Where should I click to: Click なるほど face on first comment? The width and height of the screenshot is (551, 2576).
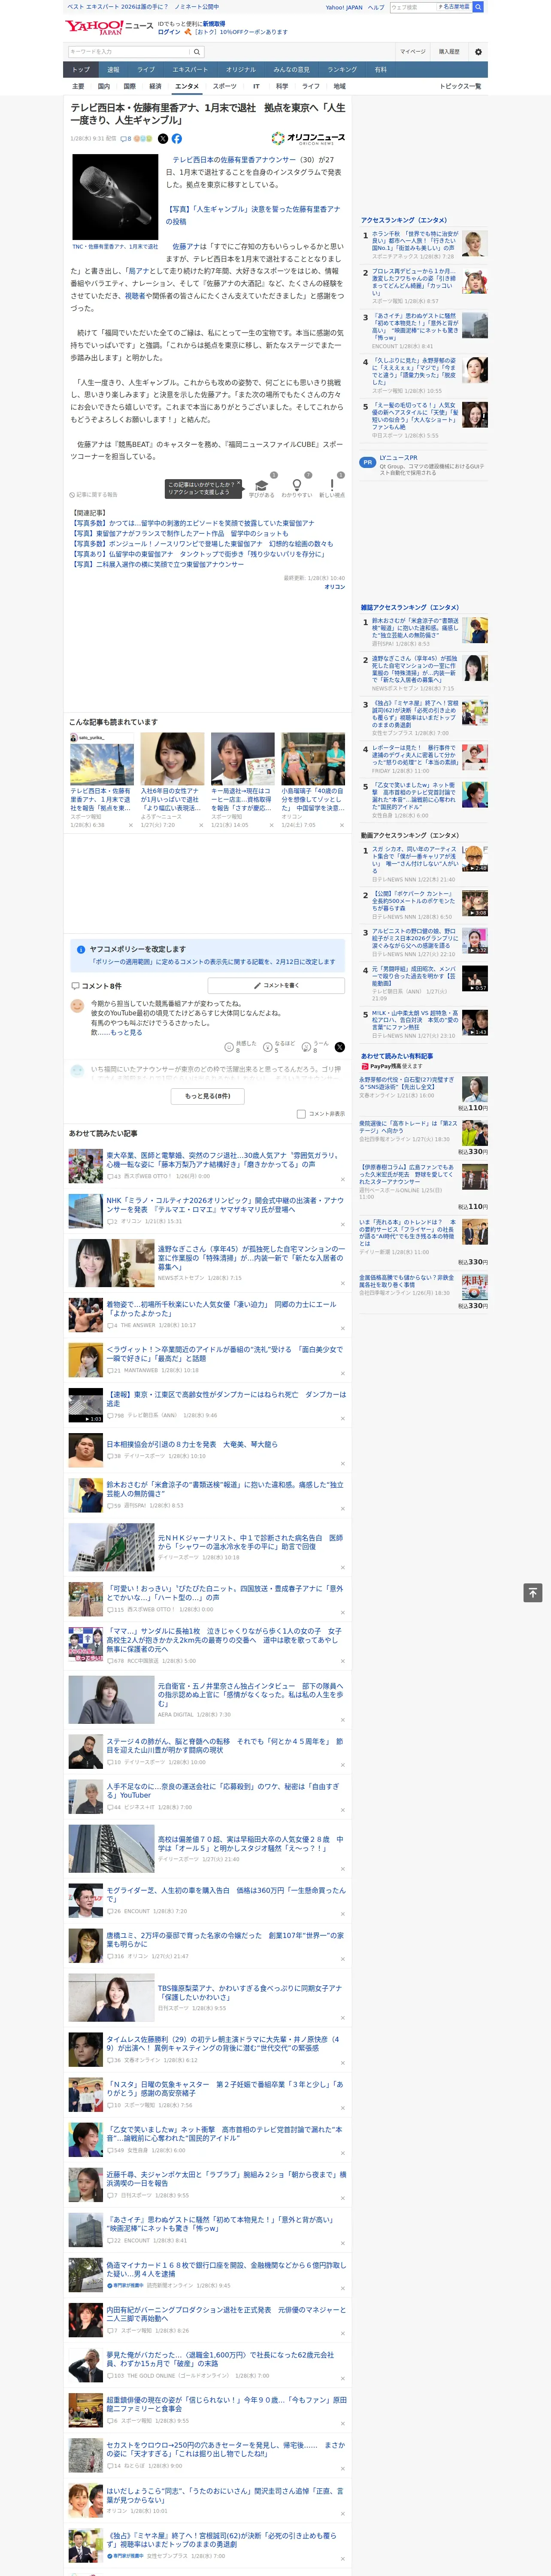click(x=268, y=1047)
